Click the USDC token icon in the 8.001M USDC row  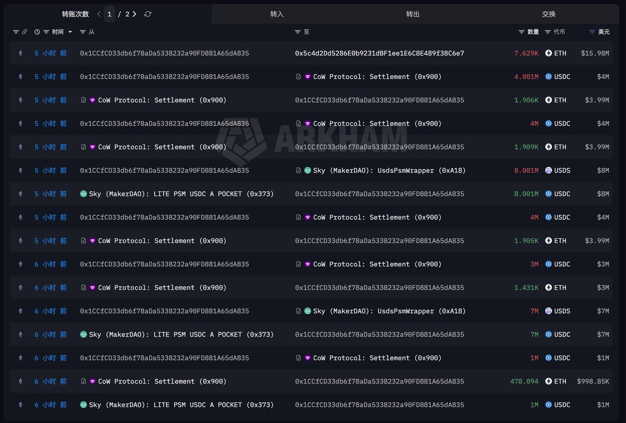549,194
